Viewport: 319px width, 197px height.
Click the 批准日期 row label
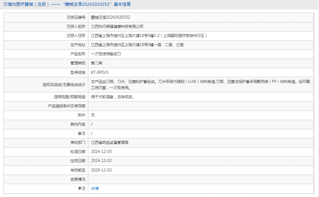78,152
